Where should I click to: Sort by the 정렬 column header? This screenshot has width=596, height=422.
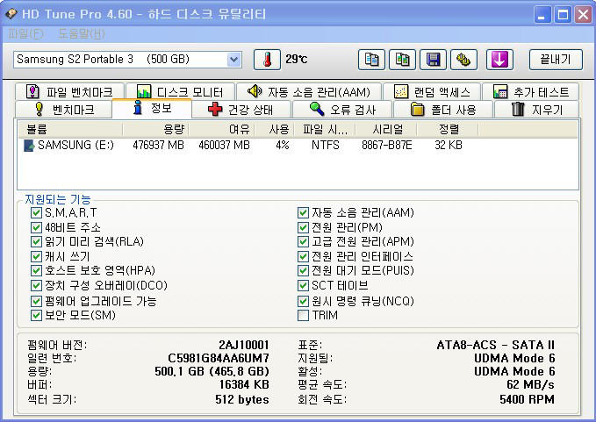(449, 130)
